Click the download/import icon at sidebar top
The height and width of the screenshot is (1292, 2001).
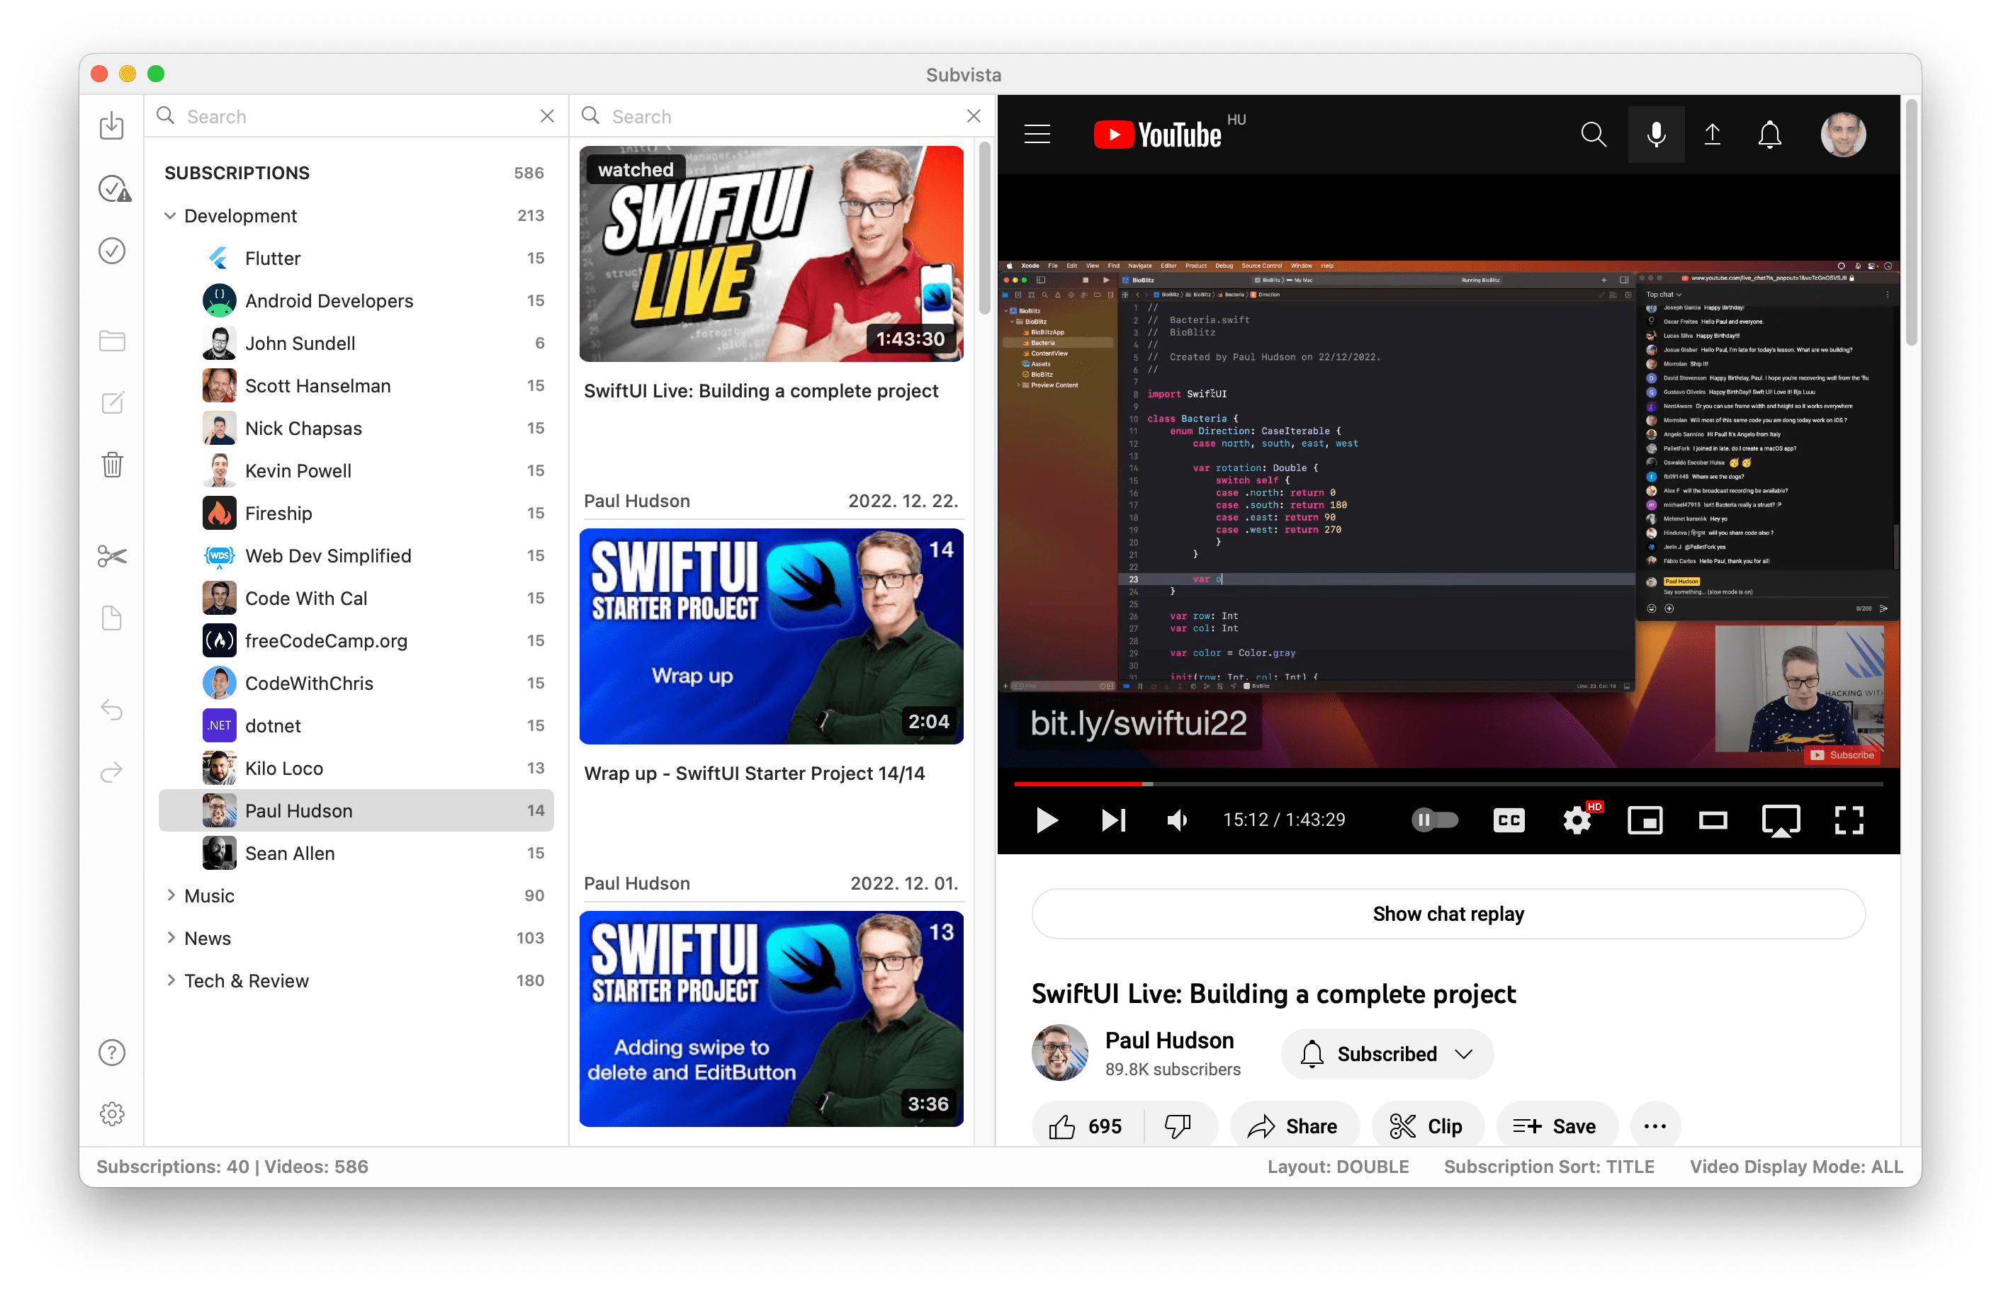[111, 126]
